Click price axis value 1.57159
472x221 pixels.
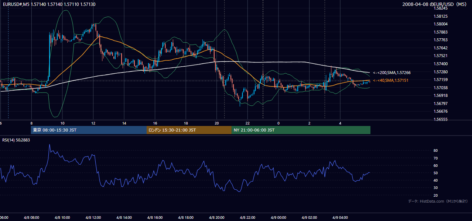[441, 80]
